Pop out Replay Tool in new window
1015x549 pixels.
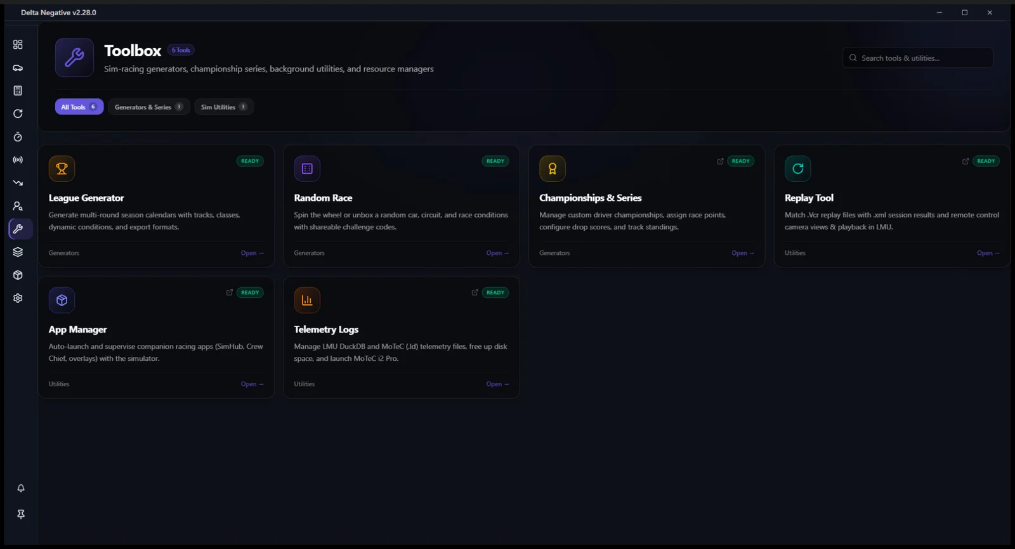point(966,161)
